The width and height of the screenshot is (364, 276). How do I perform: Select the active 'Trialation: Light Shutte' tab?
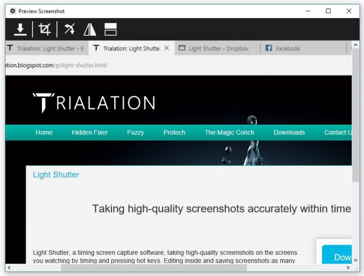[x=131, y=48]
